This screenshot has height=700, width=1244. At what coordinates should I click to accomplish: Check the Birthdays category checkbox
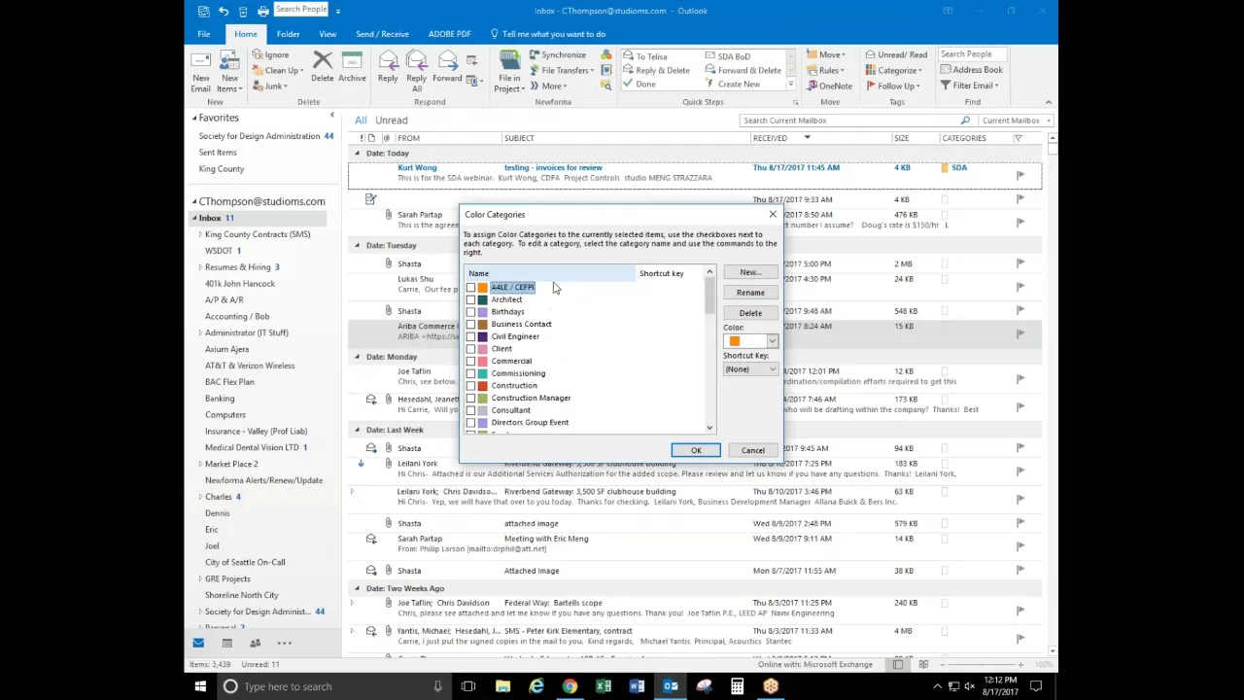[x=471, y=312]
